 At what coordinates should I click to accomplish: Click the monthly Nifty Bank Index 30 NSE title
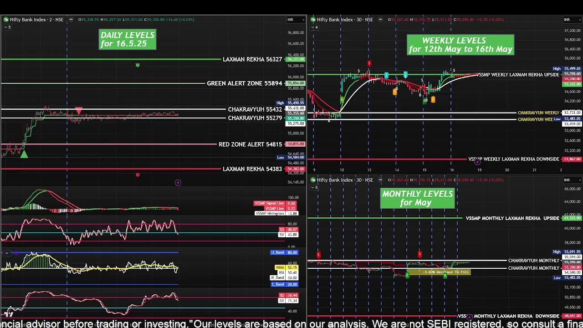click(345, 180)
